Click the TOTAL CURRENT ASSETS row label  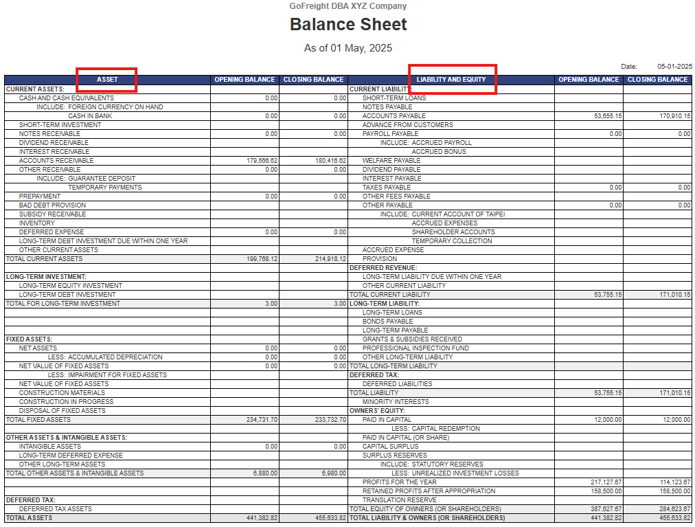coord(44,259)
